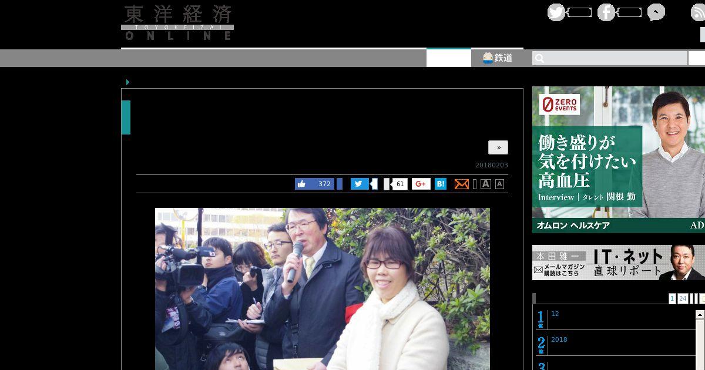The image size is (705, 370).
Task: Bookmark article with the Hatena B! button
Action: (441, 184)
